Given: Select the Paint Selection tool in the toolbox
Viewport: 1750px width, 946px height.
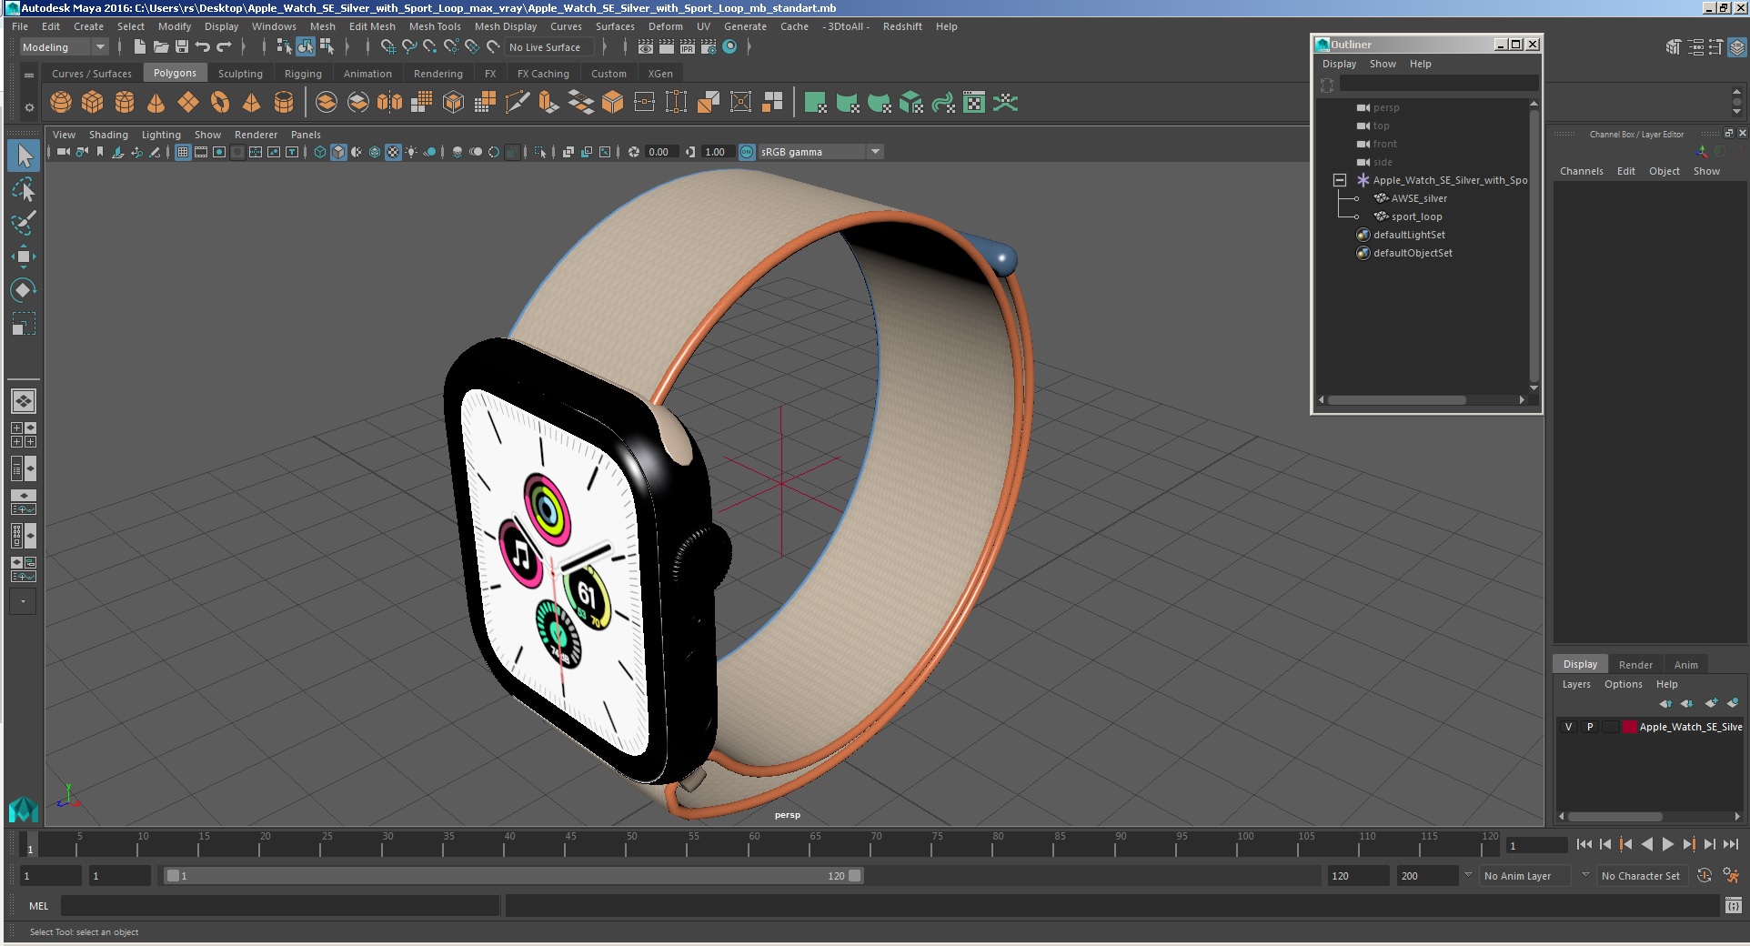Looking at the screenshot, I should tap(24, 223).
